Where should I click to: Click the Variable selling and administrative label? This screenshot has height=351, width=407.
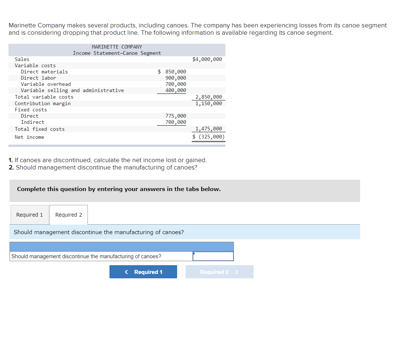[72, 91]
